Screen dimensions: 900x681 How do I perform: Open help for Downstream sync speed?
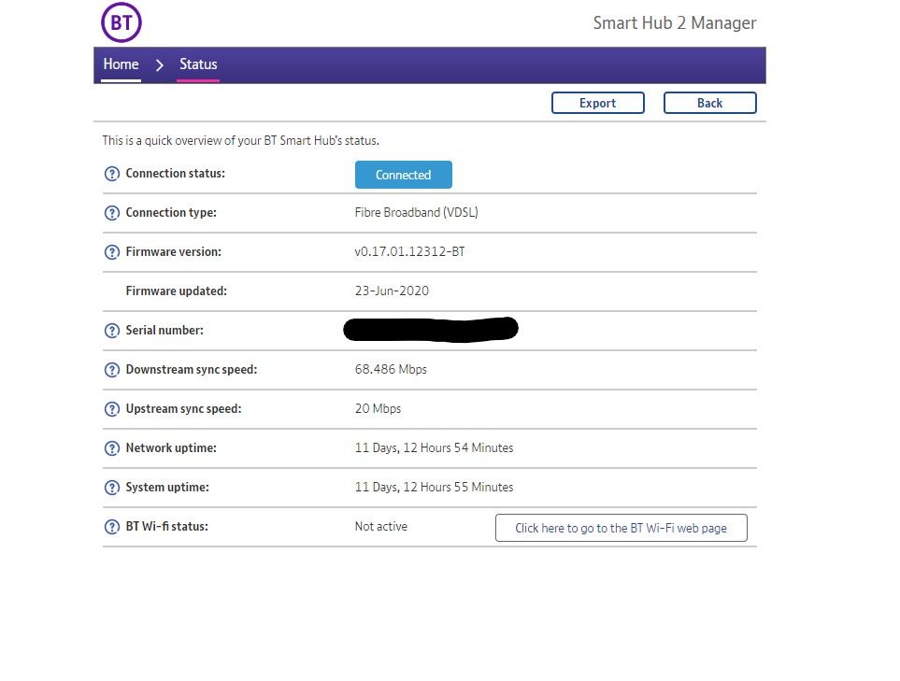(112, 370)
